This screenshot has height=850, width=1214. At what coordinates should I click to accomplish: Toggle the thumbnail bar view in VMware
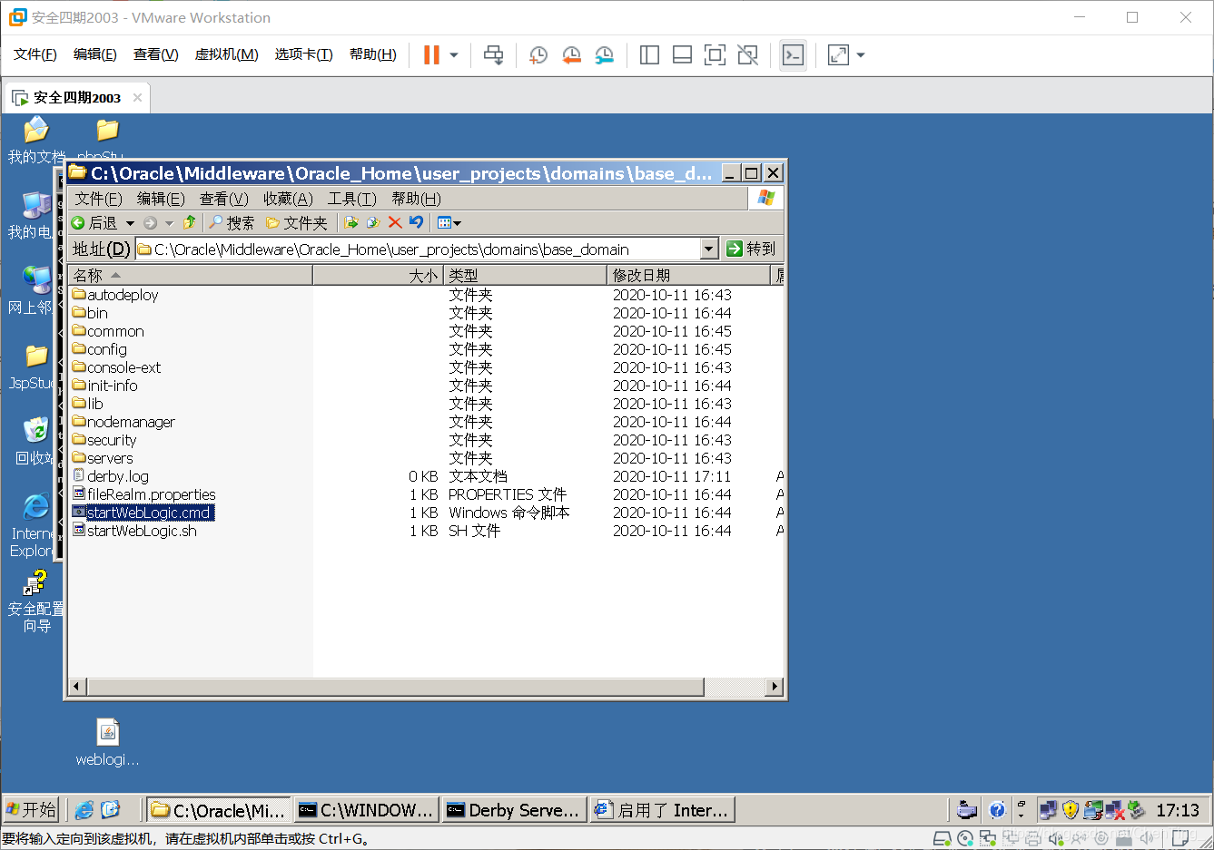[682, 55]
